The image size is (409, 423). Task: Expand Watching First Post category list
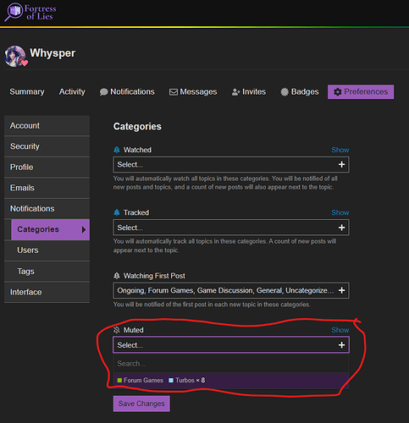tap(231, 290)
